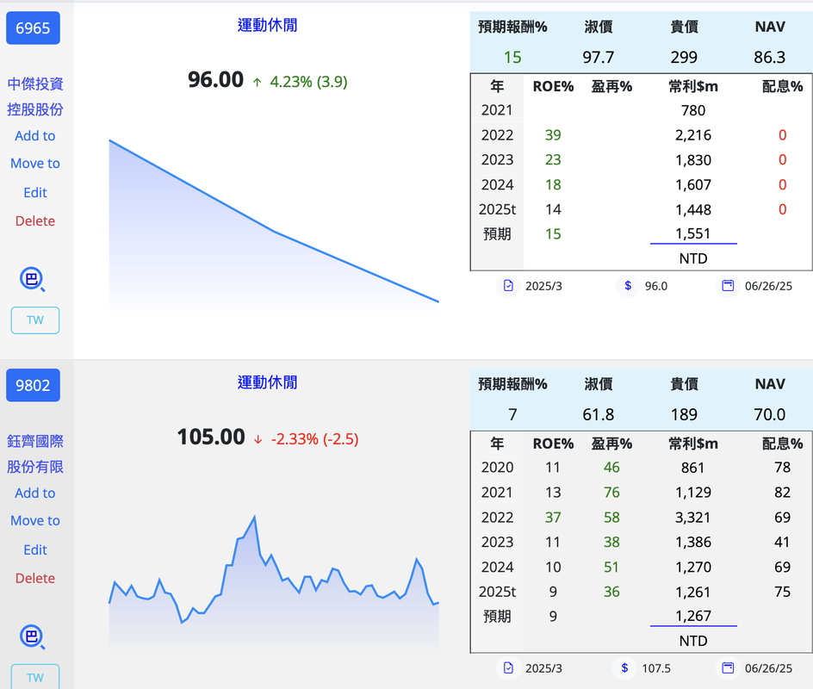Click the 2020 row label in 9802 table
This screenshot has height=689, width=813.
click(497, 468)
